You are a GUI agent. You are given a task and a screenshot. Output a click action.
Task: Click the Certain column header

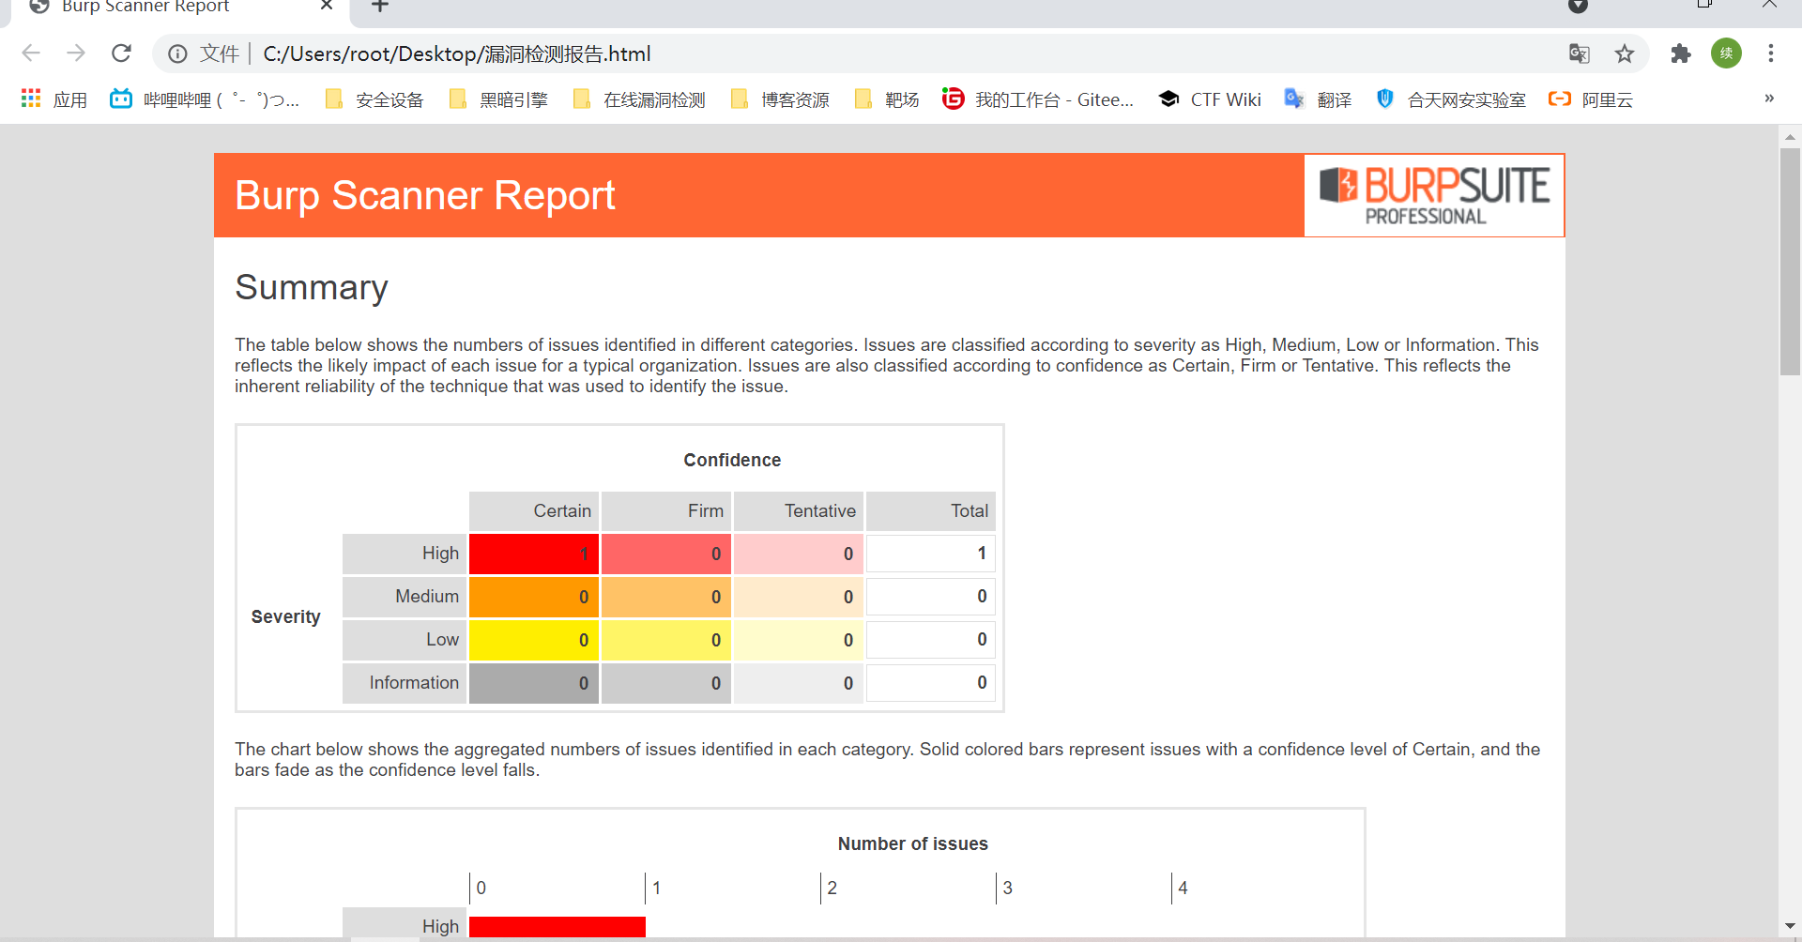pos(534,510)
